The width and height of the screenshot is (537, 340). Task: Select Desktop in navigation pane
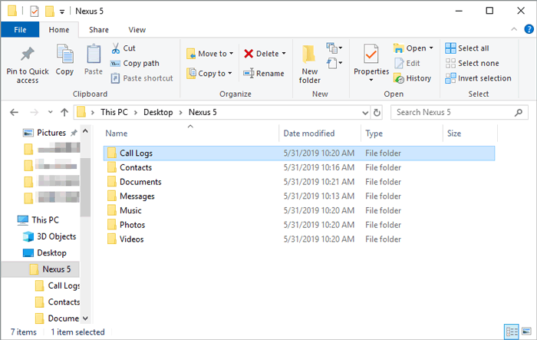click(x=44, y=253)
